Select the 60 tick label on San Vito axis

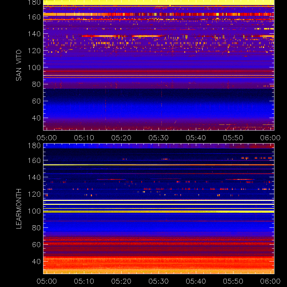36,101
